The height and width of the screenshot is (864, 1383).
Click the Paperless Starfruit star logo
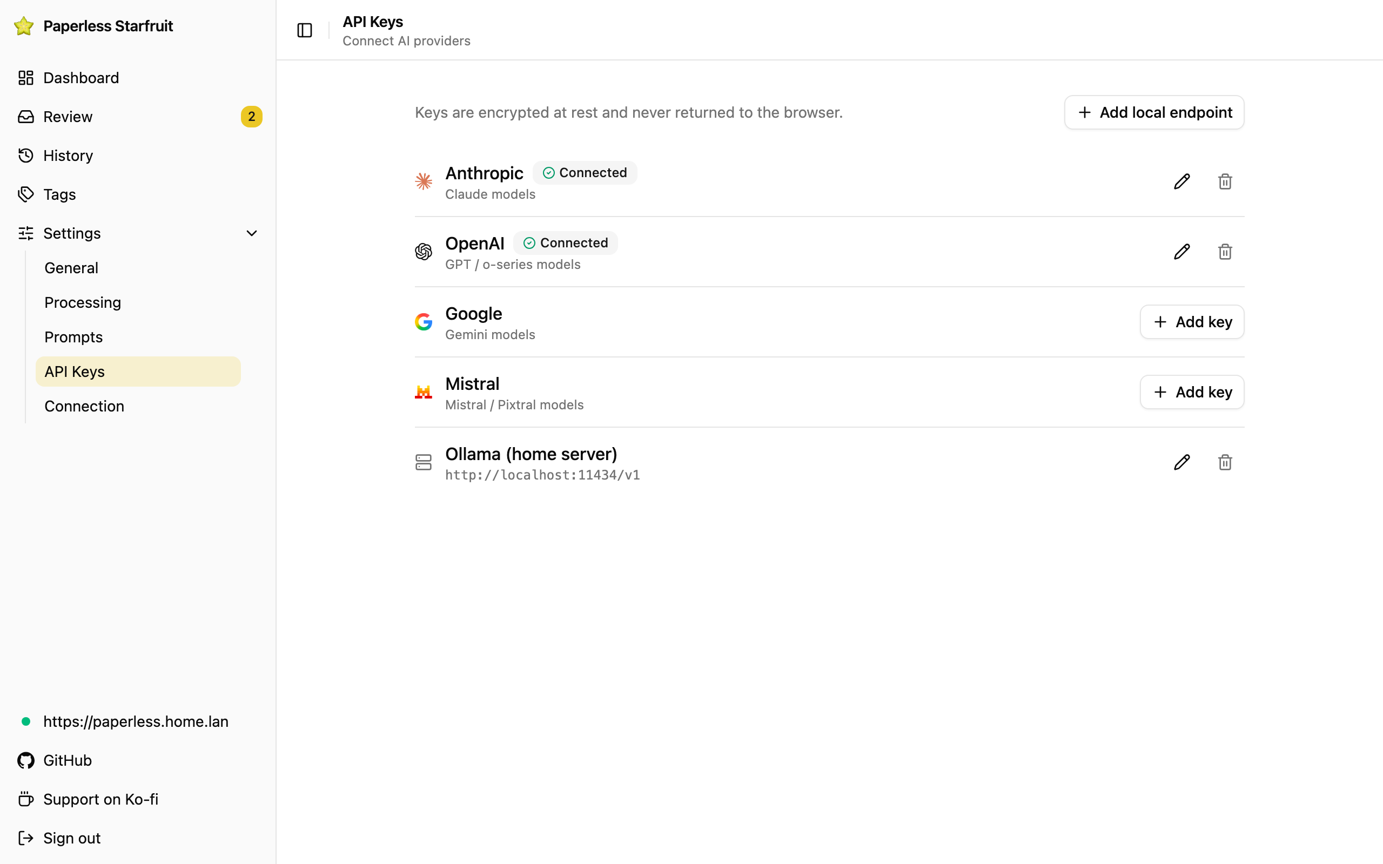(x=24, y=26)
